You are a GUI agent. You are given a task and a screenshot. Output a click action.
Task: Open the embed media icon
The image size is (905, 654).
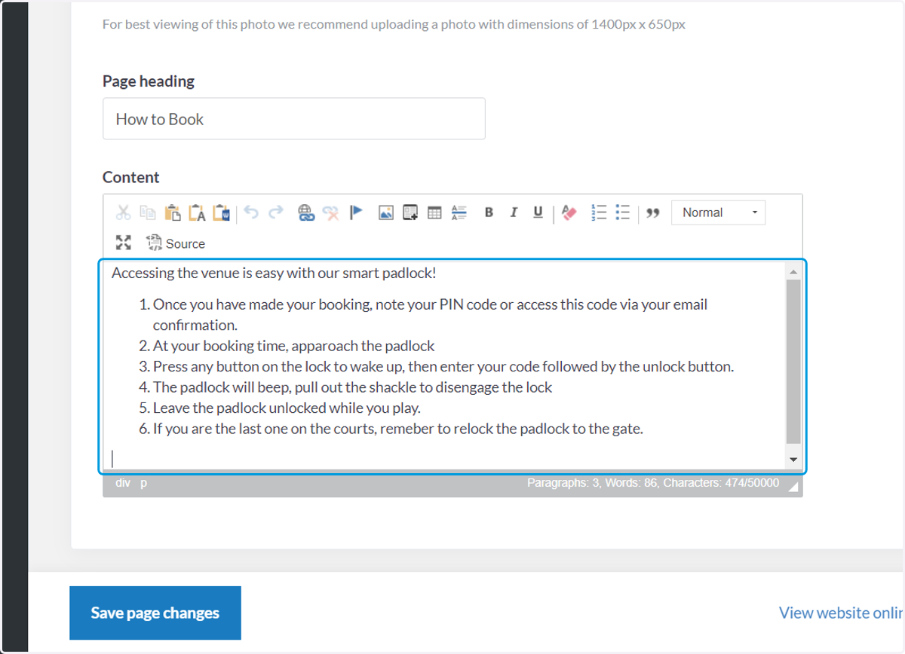[410, 212]
